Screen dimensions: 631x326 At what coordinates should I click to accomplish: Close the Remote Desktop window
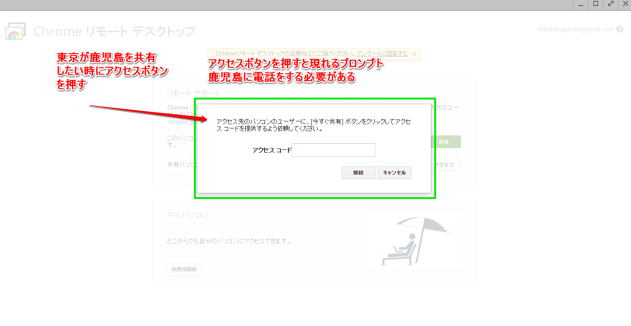625,4
